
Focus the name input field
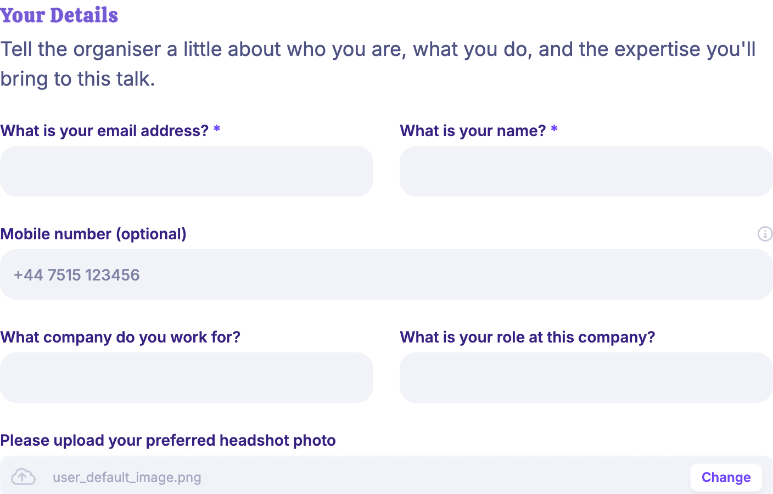pyautogui.click(x=586, y=171)
